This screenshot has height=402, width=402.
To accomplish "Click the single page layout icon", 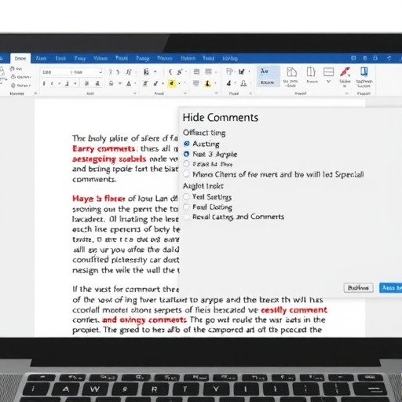I will [x=311, y=71].
